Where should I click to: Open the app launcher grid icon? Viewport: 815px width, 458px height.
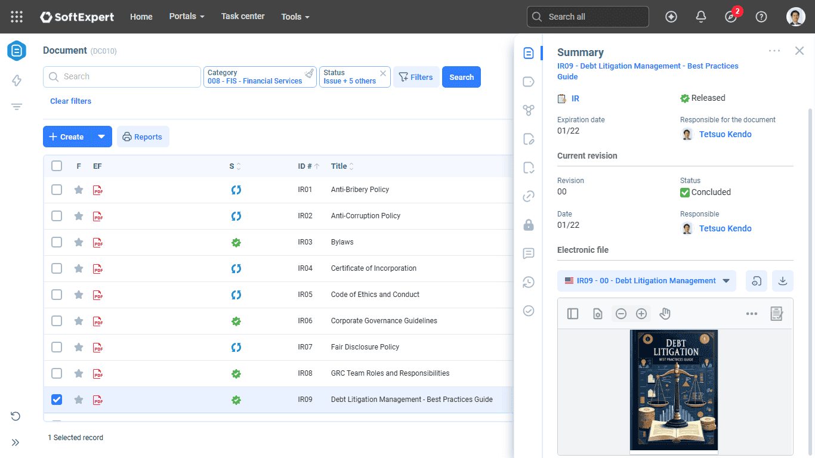pyautogui.click(x=17, y=17)
